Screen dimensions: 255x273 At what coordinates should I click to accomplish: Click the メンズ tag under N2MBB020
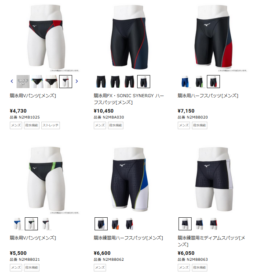pyautogui.click(x=184, y=125)
